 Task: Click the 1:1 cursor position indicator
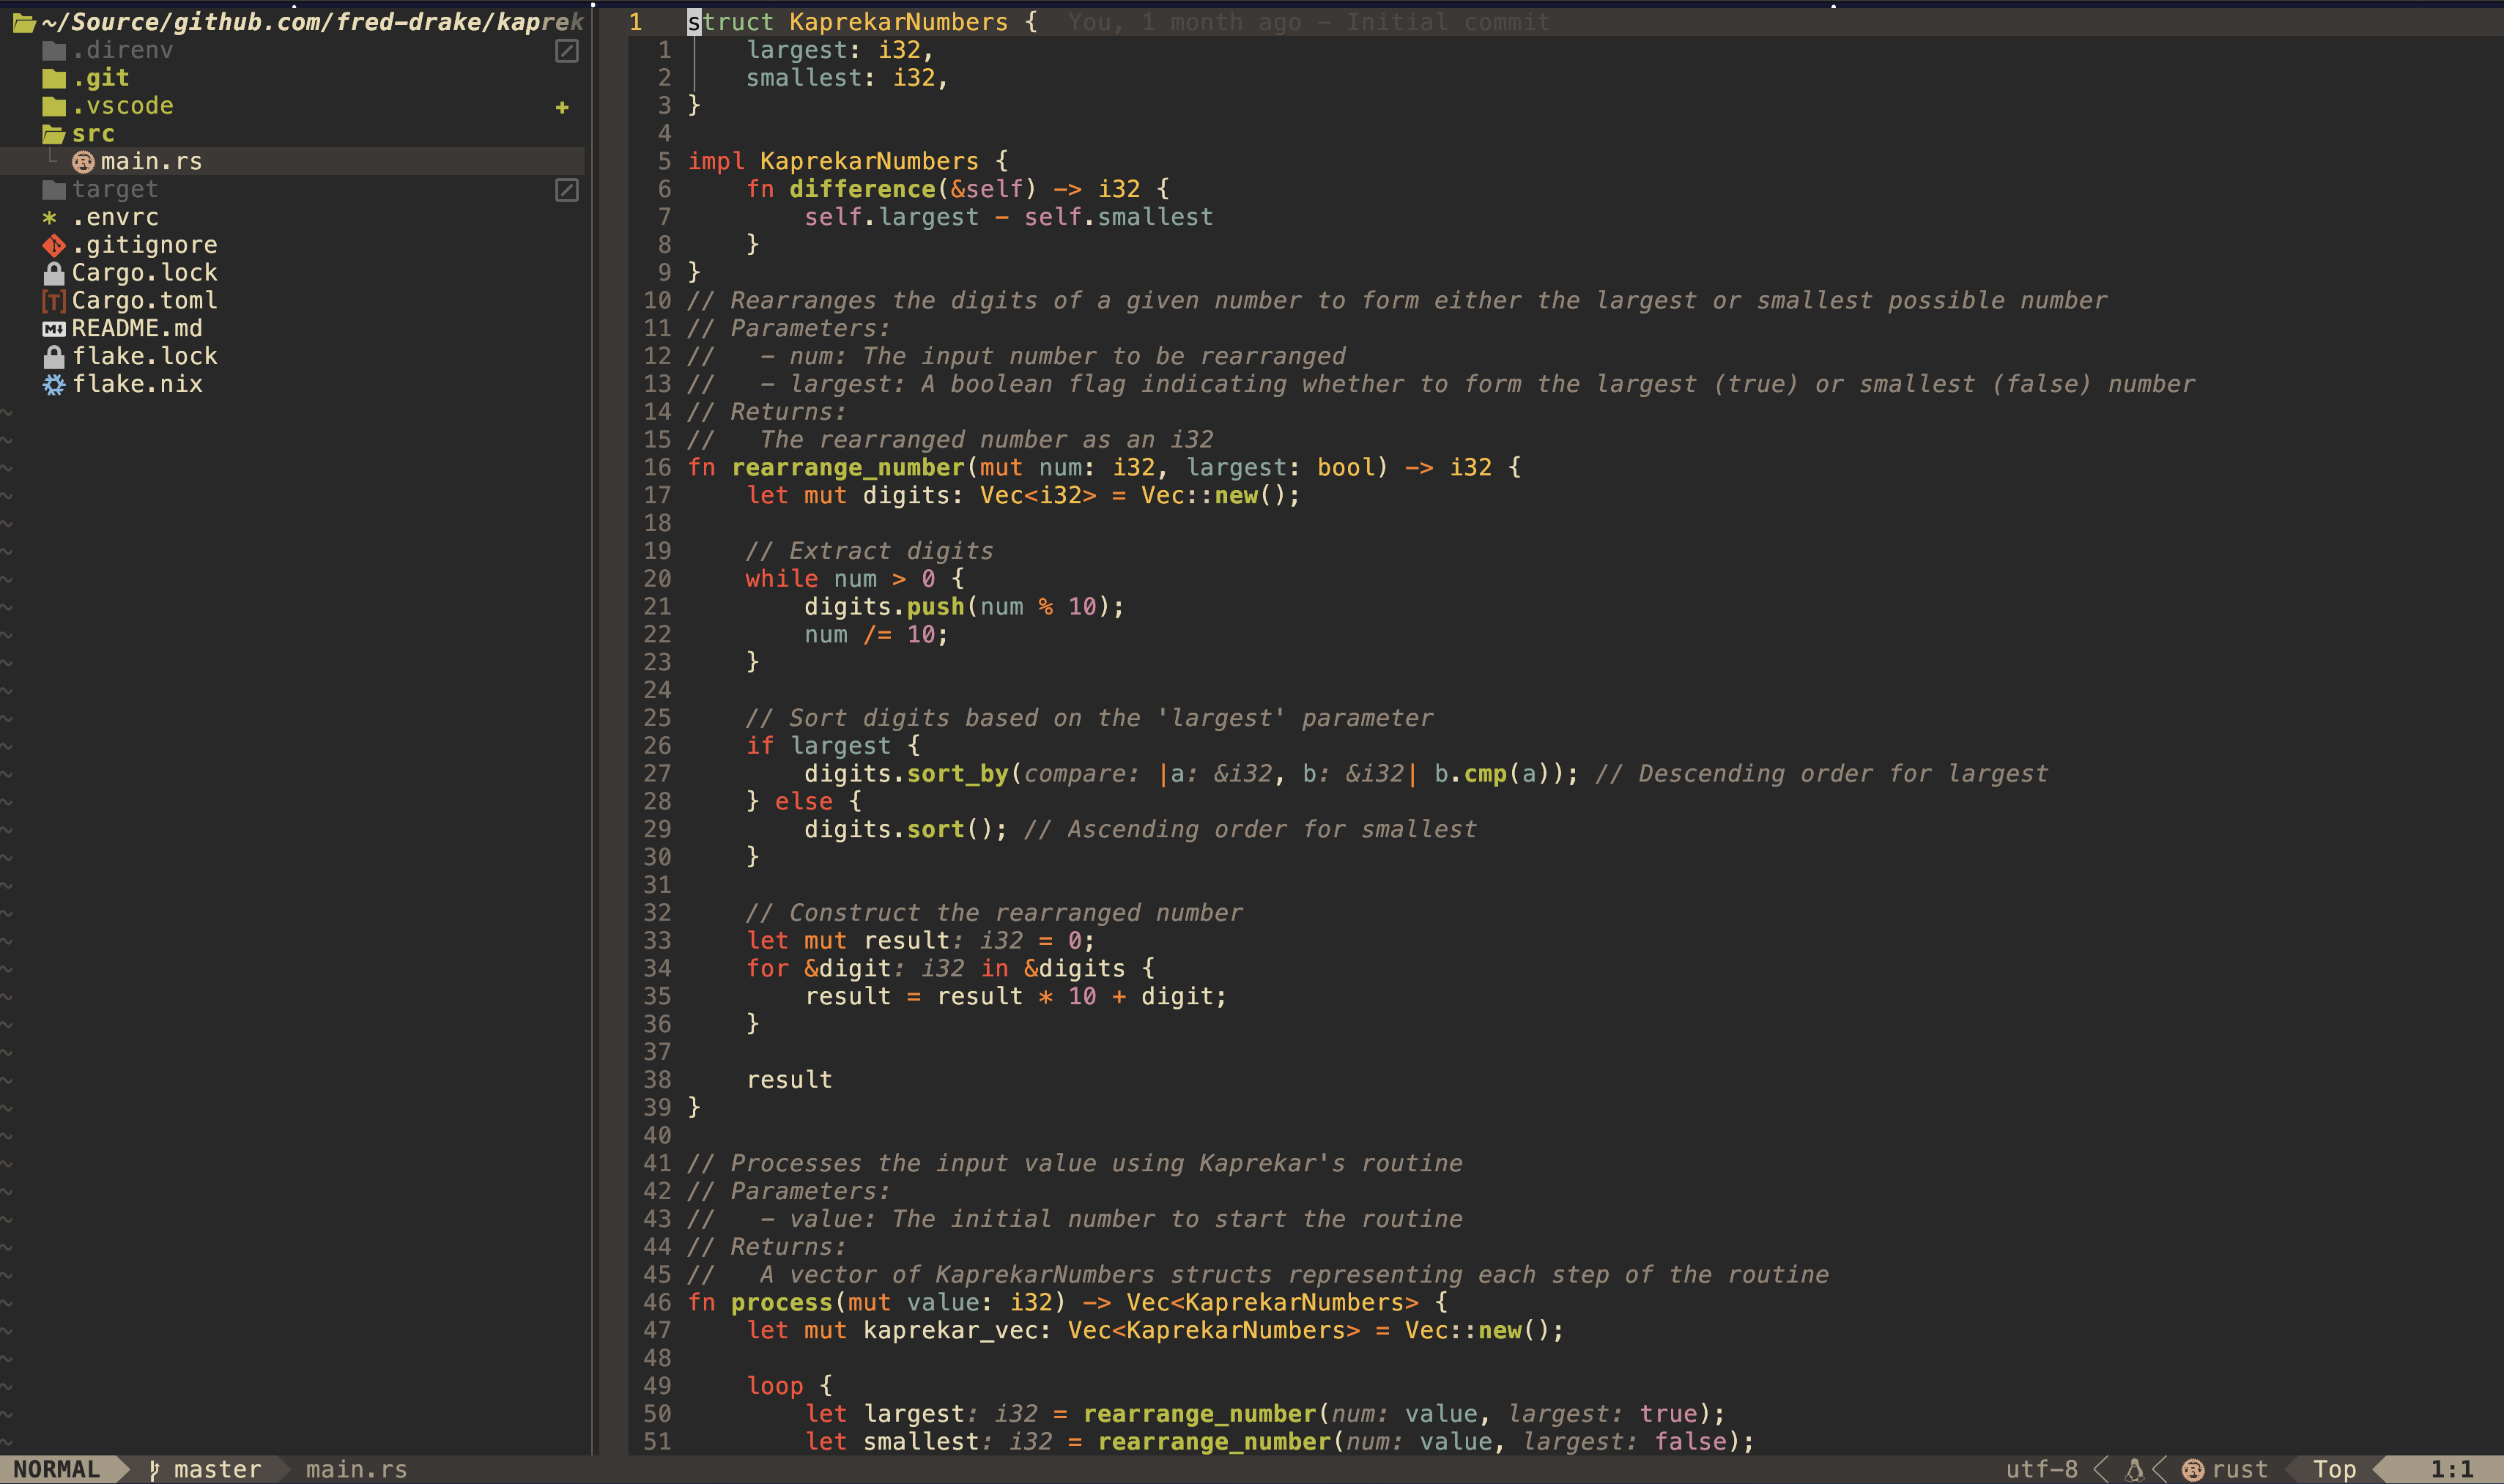tap(2451, 1469)
